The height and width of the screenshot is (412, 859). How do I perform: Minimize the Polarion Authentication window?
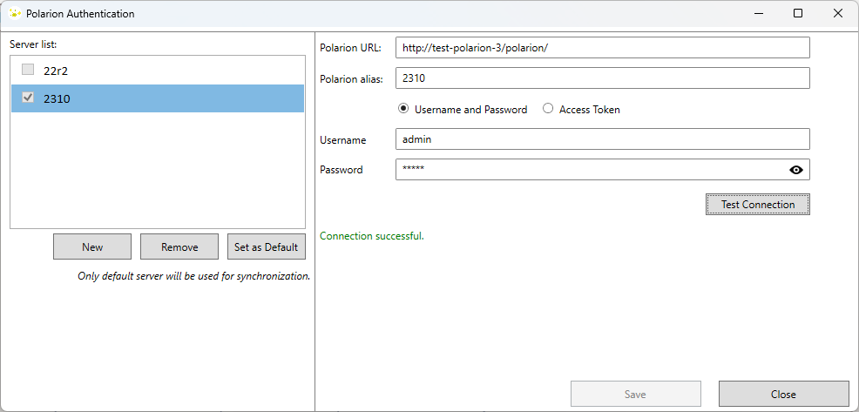click(757, 14)
